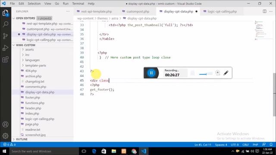The image size is (276, 155).
Task: Click the themes breadcrumb segment
Action: coord(102,18)
